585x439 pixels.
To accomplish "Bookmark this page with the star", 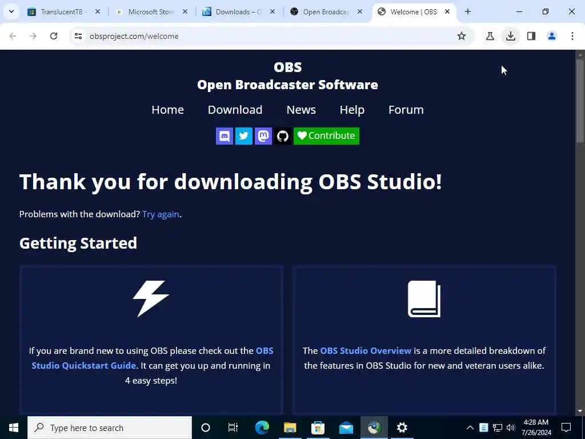I will (462, 36).
